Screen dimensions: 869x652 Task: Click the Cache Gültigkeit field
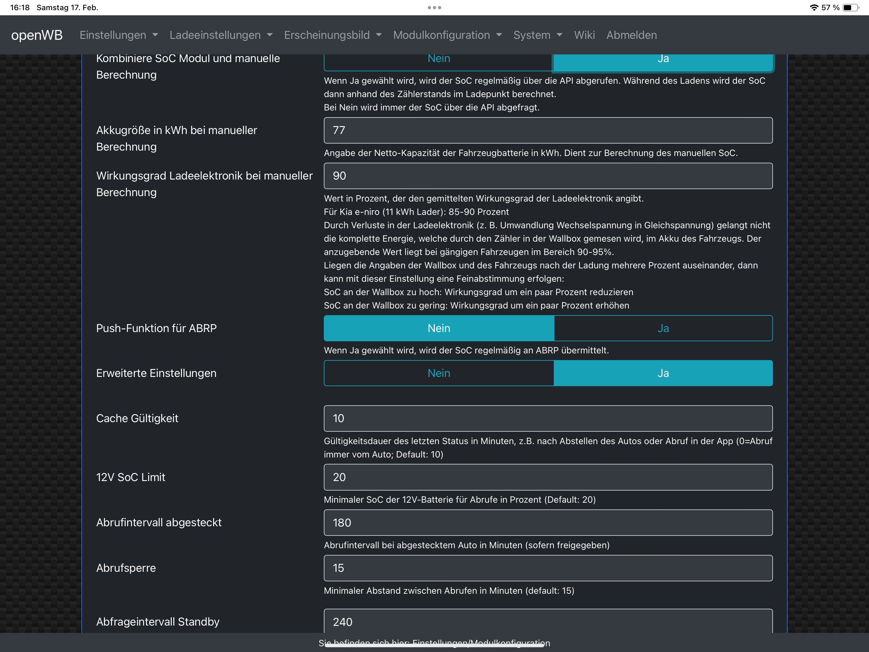point(548,418)
